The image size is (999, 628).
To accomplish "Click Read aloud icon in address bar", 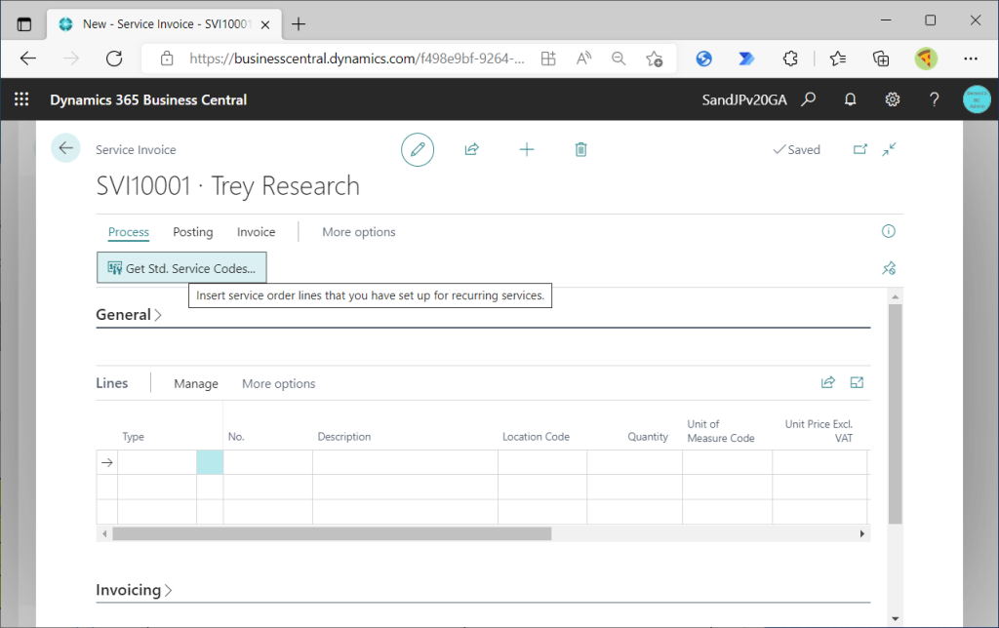I will [583, 59].
